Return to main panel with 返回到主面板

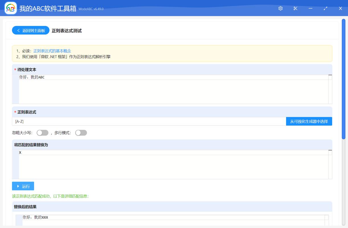31,30
